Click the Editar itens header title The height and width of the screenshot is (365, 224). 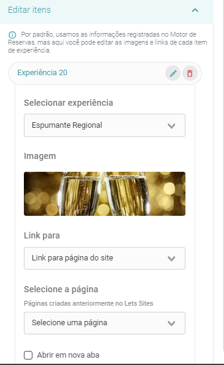[x=29, y=10]
